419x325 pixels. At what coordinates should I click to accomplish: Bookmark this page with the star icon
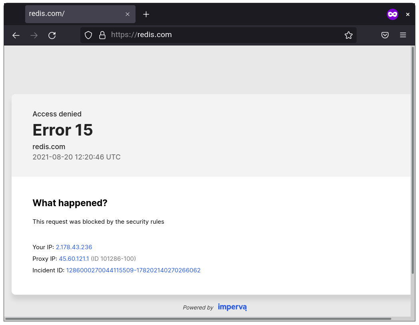click(x=349, y=35)
